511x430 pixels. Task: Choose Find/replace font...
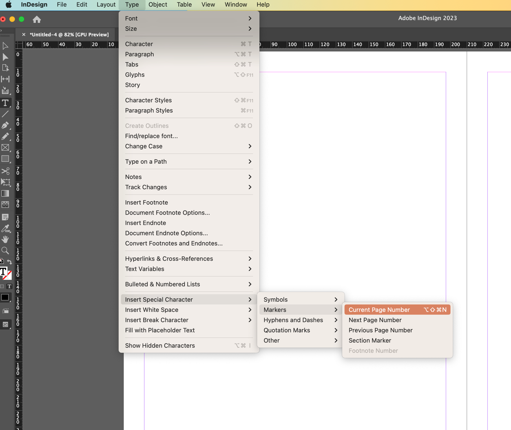pyautogui.click(x=189, y=136)
